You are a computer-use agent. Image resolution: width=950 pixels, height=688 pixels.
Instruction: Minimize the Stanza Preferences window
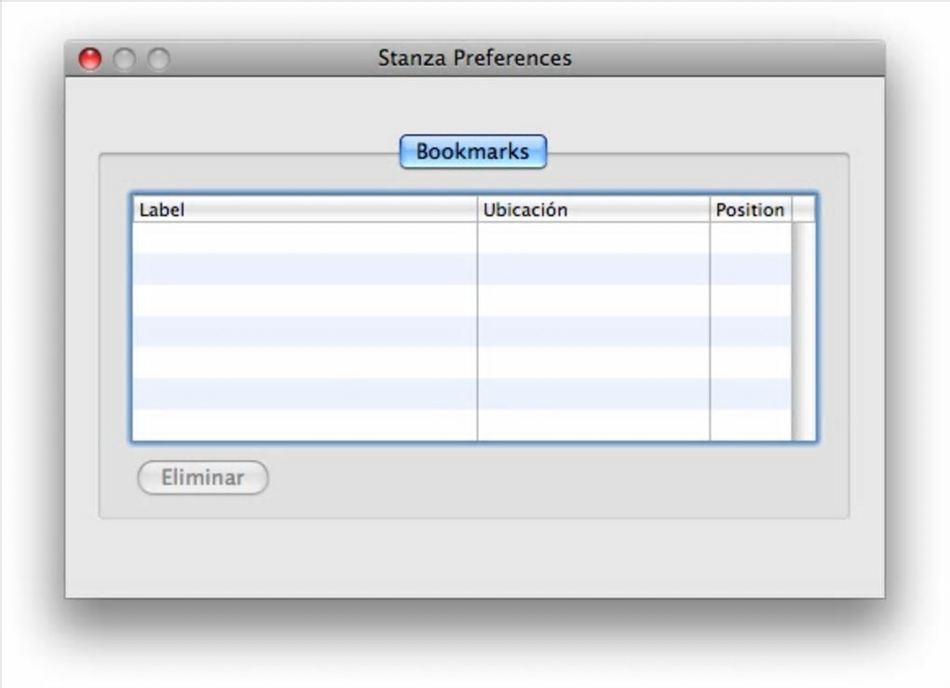click(x=124, y=59)
